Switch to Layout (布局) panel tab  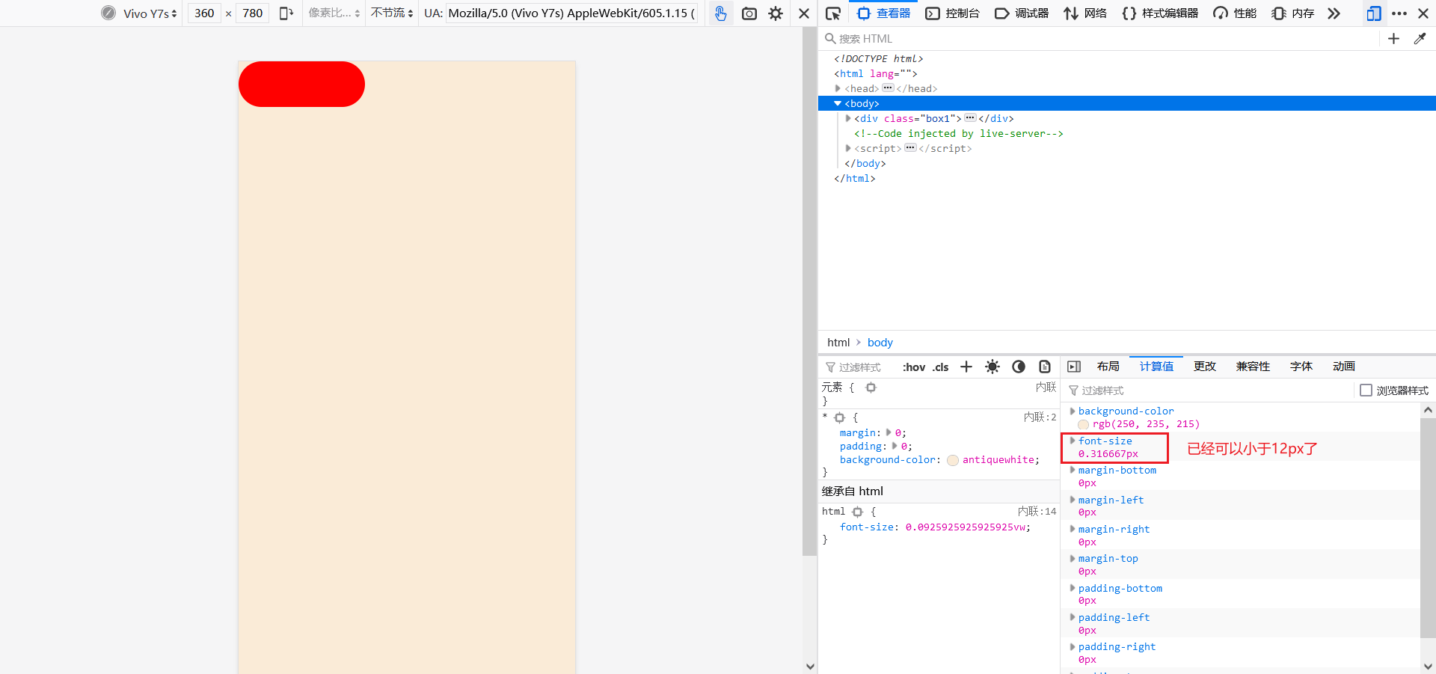point(1108,367)
